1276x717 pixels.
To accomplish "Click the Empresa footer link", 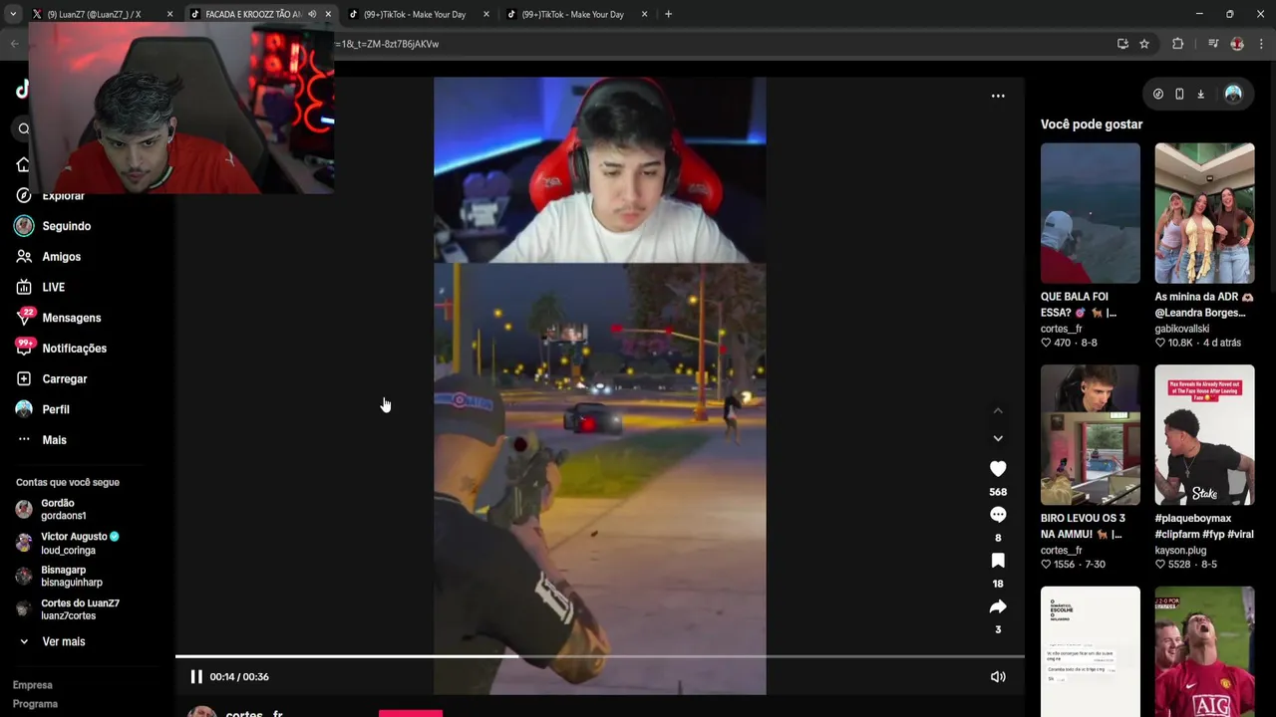I will click(x=33, y=685).
